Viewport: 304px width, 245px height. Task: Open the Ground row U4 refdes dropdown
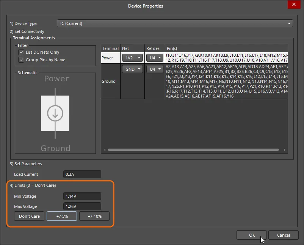tap(155, 69)
